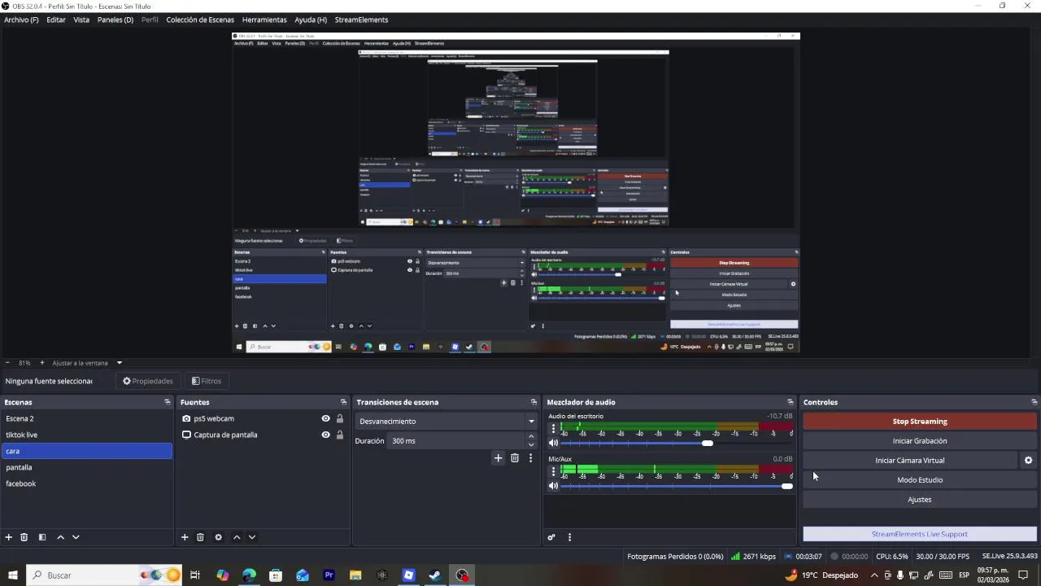Open Roblox icon in taskbar
This screenshot has width=1041, height=586.
(408, 575)
